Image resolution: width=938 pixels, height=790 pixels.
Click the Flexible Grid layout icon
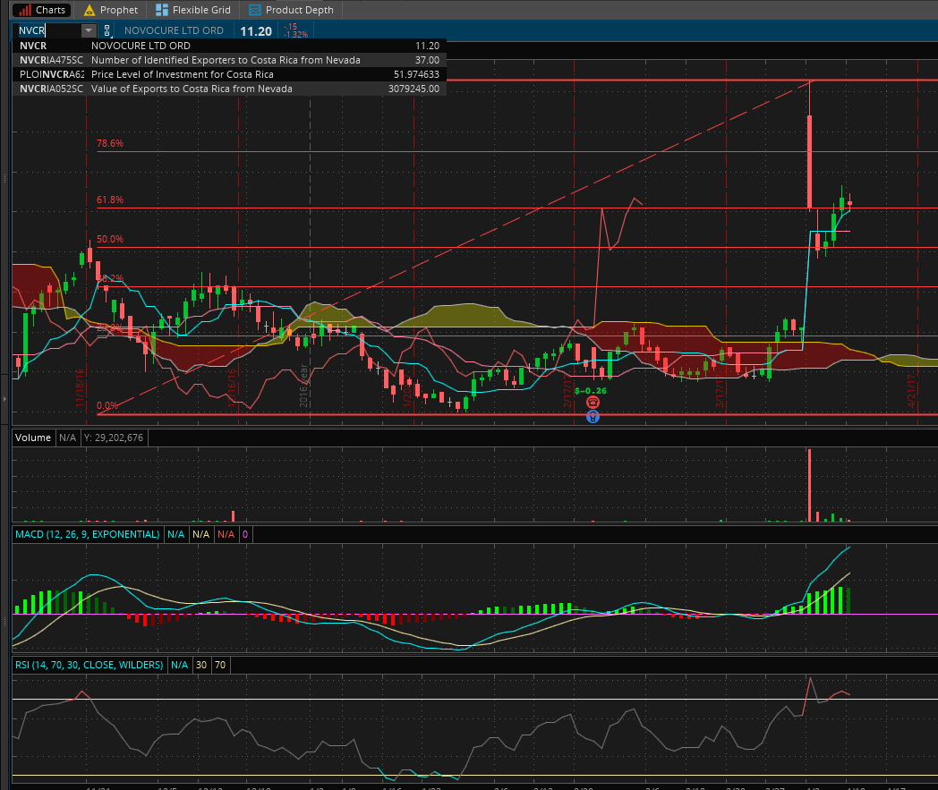click(162, 10)
